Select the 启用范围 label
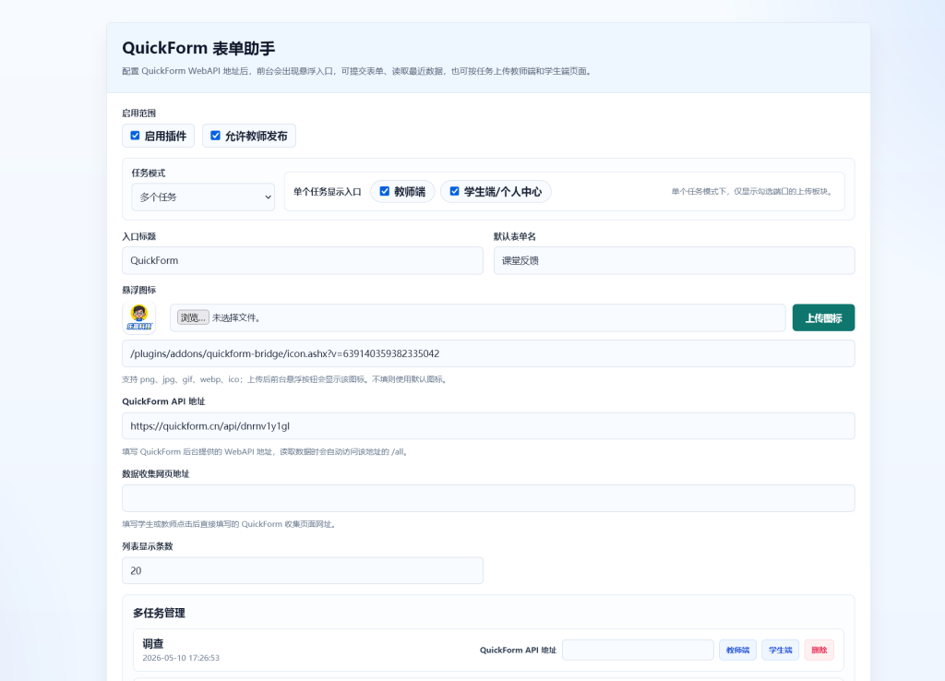 138,113
